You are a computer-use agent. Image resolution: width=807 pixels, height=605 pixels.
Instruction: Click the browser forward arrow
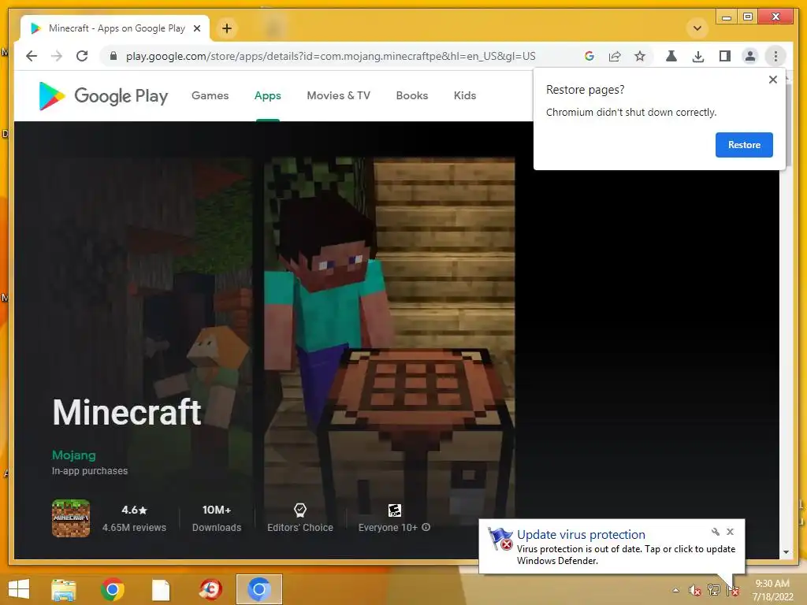click(x=57, y=56)
